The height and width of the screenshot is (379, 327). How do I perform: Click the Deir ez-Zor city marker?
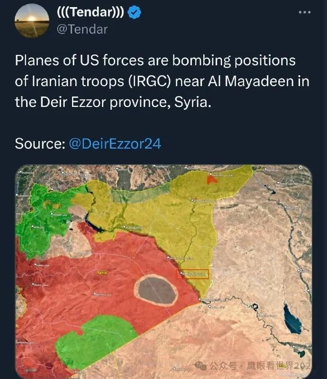169,257
